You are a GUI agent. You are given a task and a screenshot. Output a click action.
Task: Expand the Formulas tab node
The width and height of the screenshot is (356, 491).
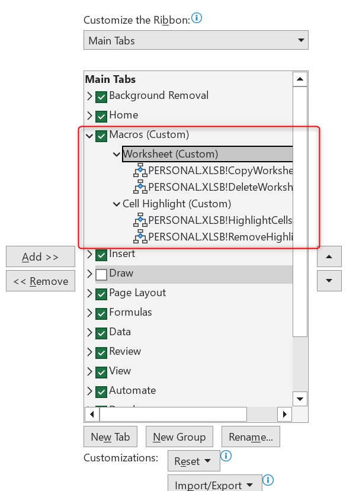click(x=89, y=313)
